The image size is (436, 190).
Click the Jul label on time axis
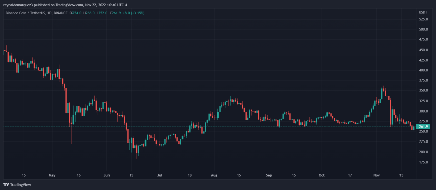coord(160,175)
